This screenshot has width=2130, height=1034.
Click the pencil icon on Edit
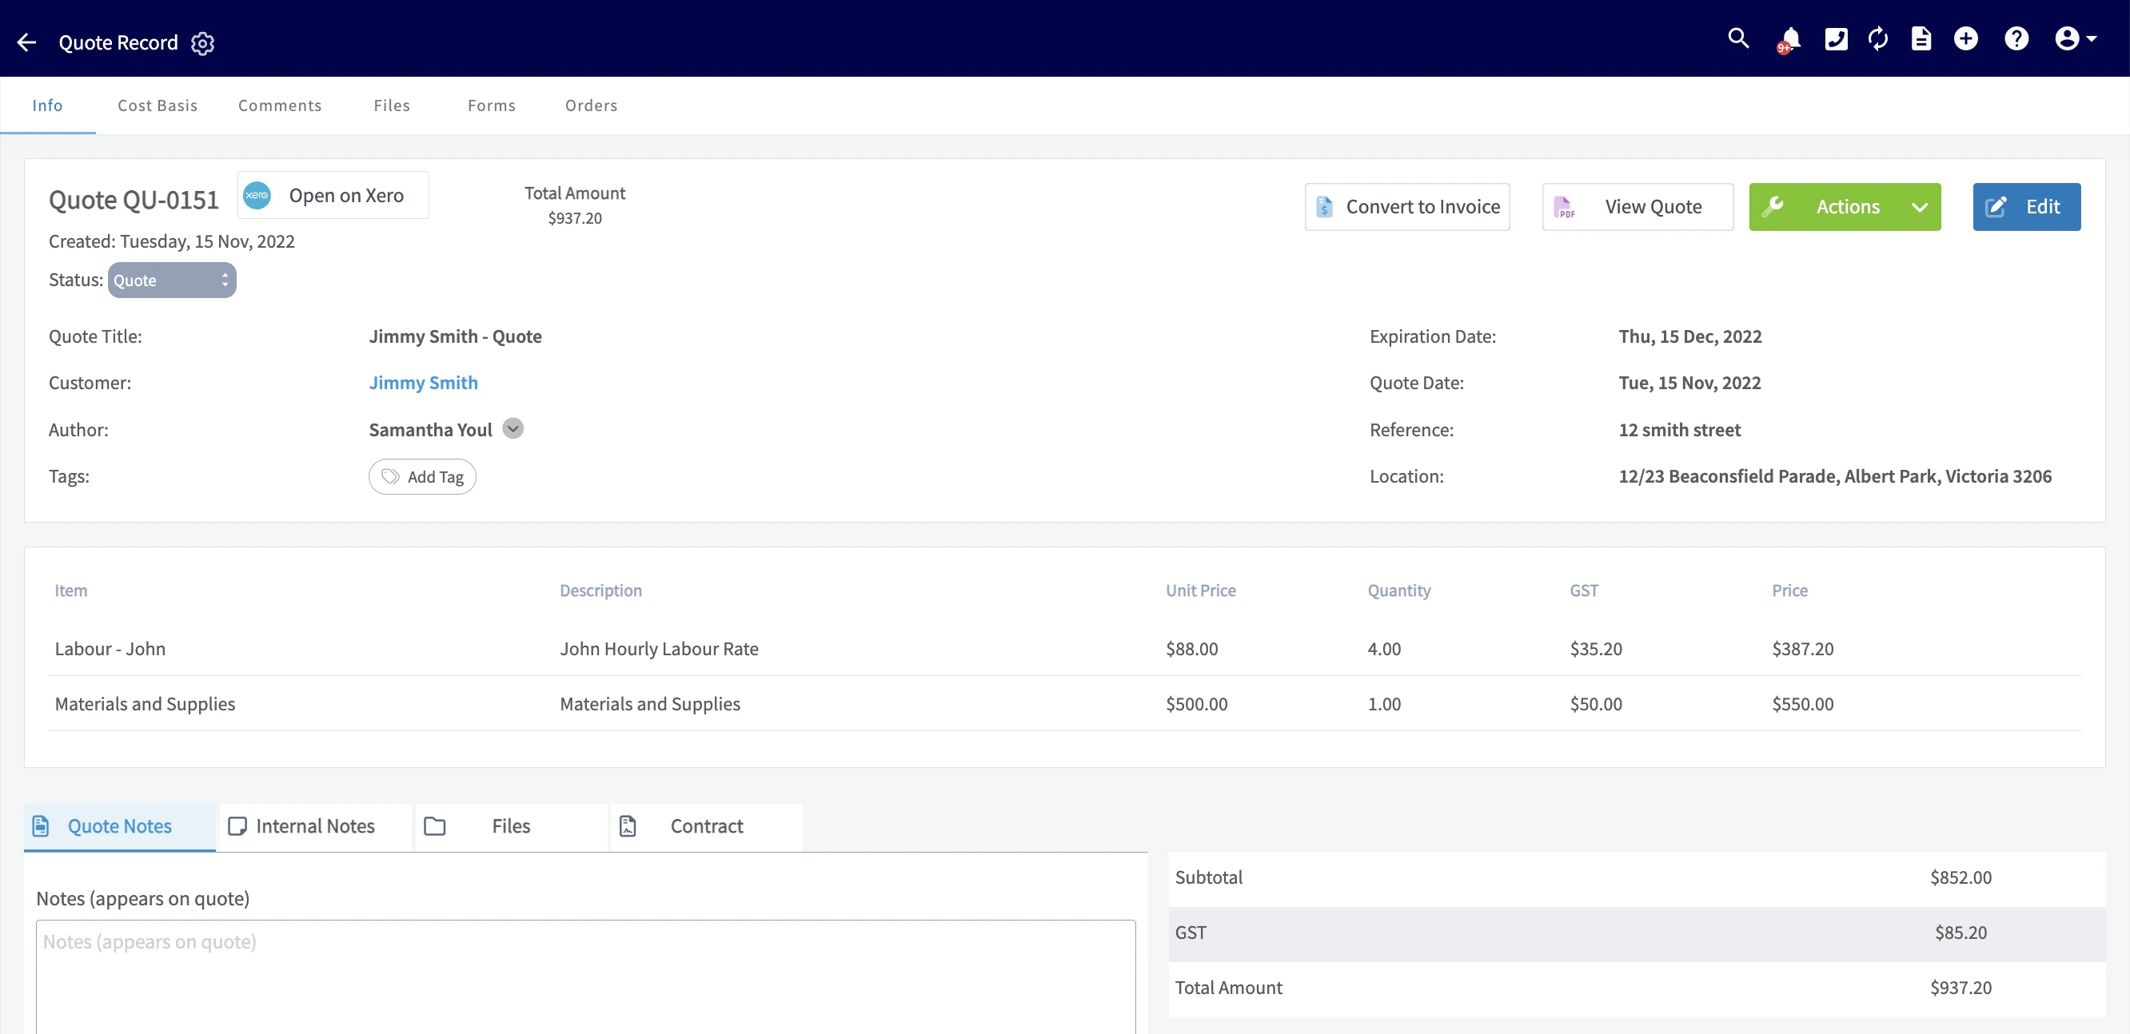point(1995,207)
